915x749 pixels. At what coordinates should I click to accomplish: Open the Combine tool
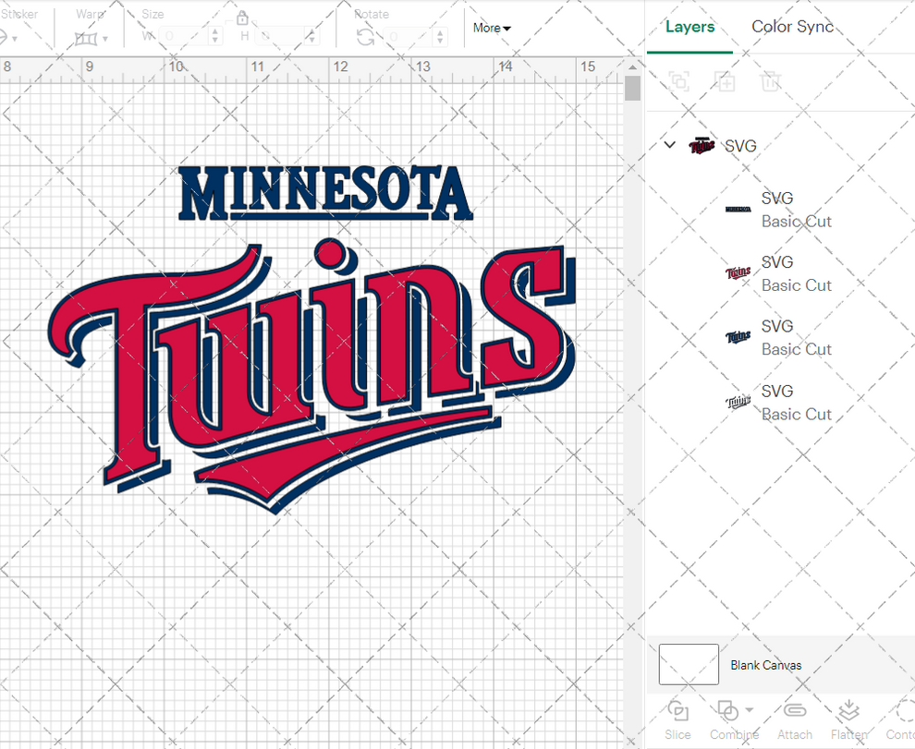coord(728,719)
